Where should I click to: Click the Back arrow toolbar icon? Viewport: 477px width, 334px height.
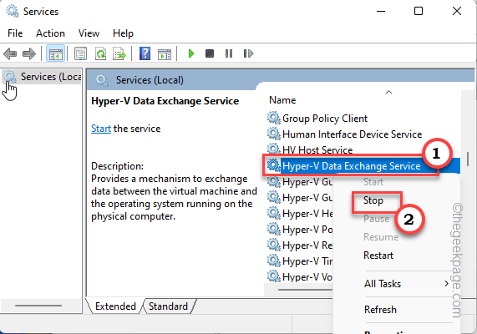tap(10, 53)
